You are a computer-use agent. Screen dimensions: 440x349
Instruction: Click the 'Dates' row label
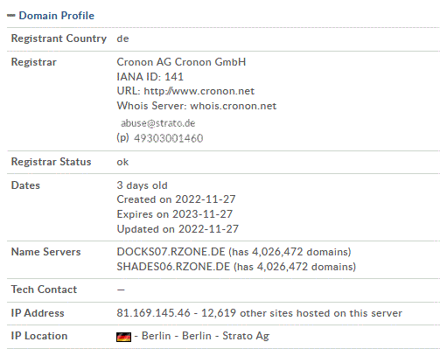[x=25, y=185]
